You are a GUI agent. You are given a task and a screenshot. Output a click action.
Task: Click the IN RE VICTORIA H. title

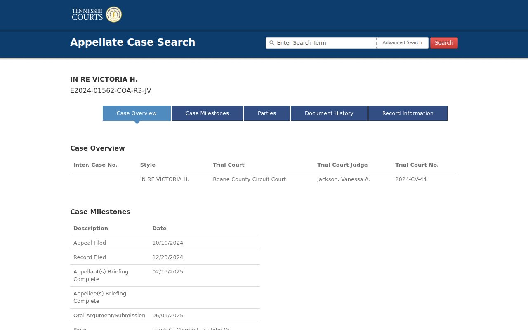tap(104, 79)
